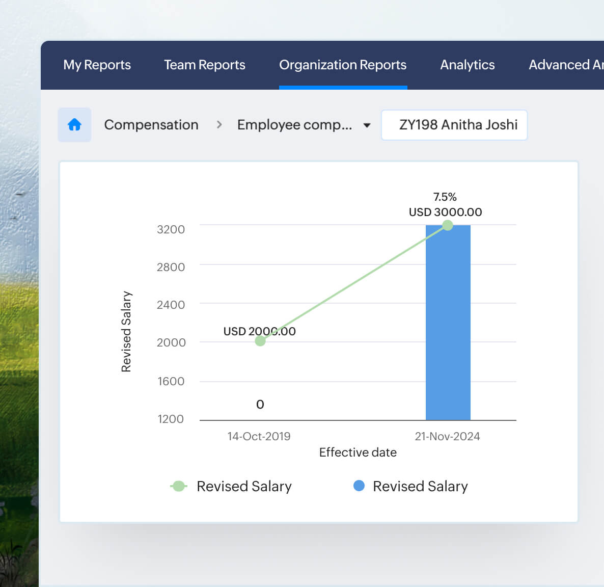Toggle green line Revised Salary legend marker
The width and height of the screenshot is (604, 587).
(x=179, y=486)
